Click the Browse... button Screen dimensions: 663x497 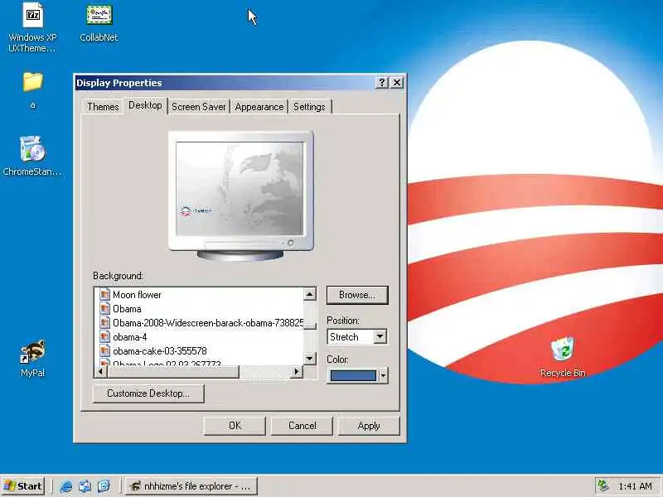[357, 295]
